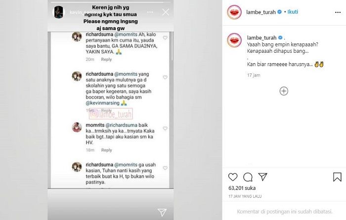
Task: Reply to richardsuma's 20m comment
Action: [x=106, y=60]
